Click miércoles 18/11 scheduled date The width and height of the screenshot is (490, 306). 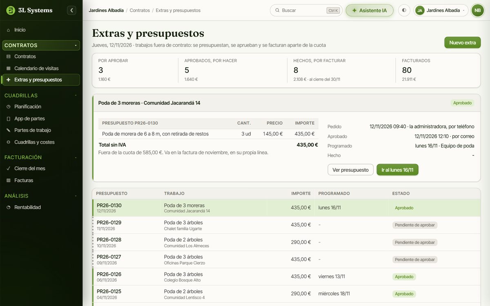[x=334, y=294]
